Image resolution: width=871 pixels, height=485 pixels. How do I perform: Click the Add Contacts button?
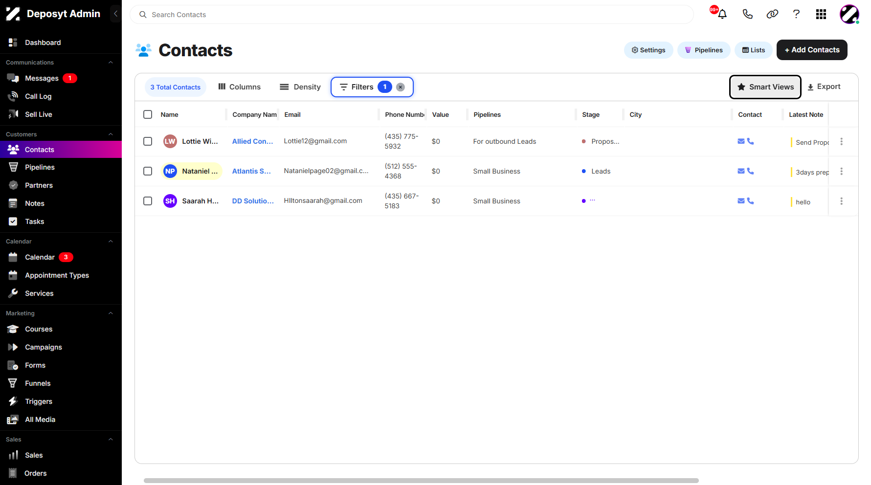click(812, 50)
